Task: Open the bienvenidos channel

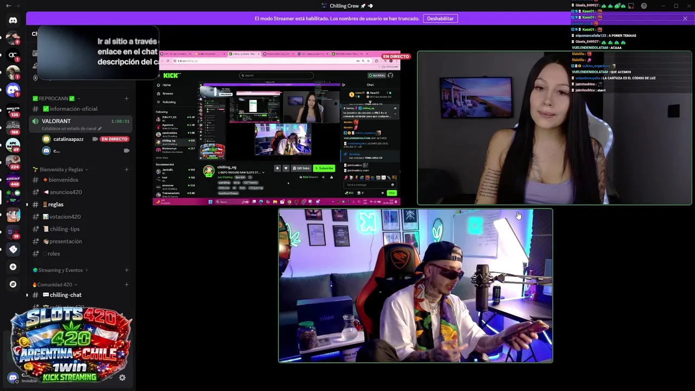Action: [79, 180]
